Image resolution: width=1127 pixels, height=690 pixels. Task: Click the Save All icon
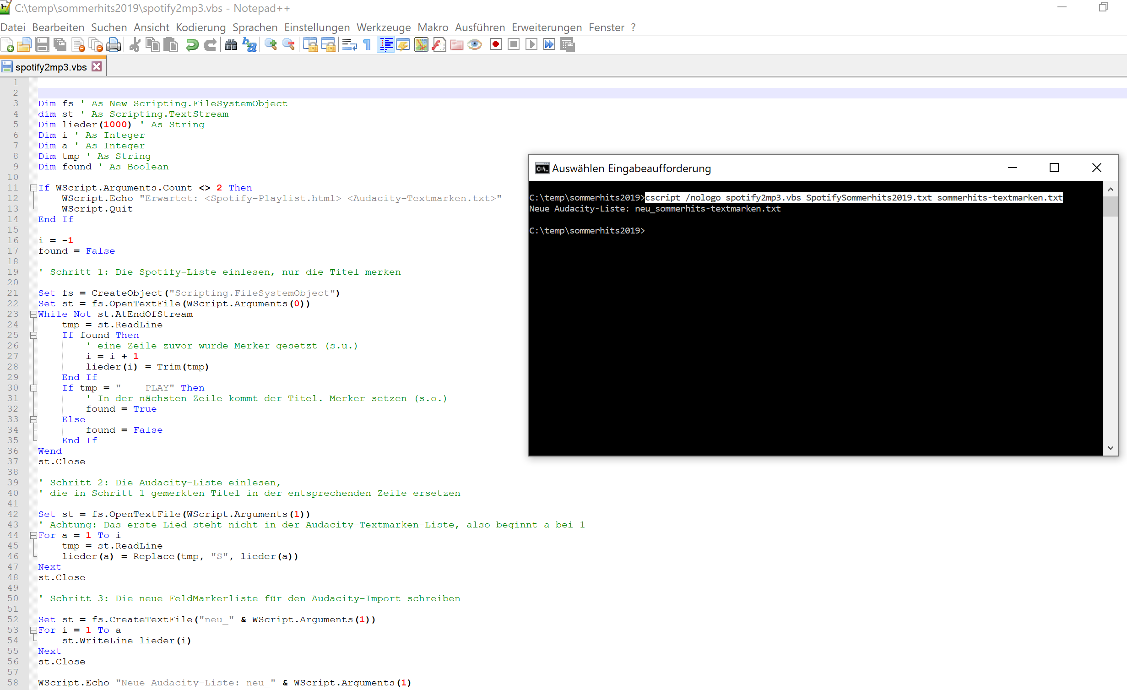[60, 44]
